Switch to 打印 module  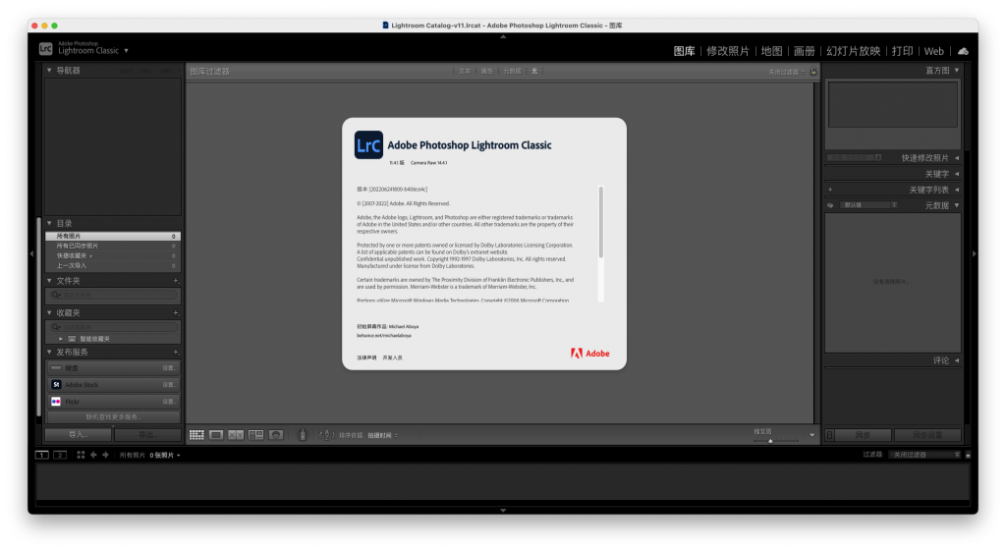(x=902, y=51)
